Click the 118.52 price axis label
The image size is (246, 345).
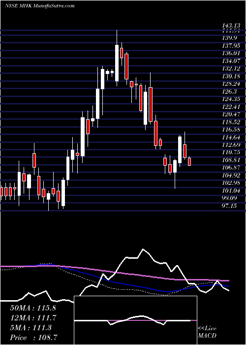click(232, 122)
